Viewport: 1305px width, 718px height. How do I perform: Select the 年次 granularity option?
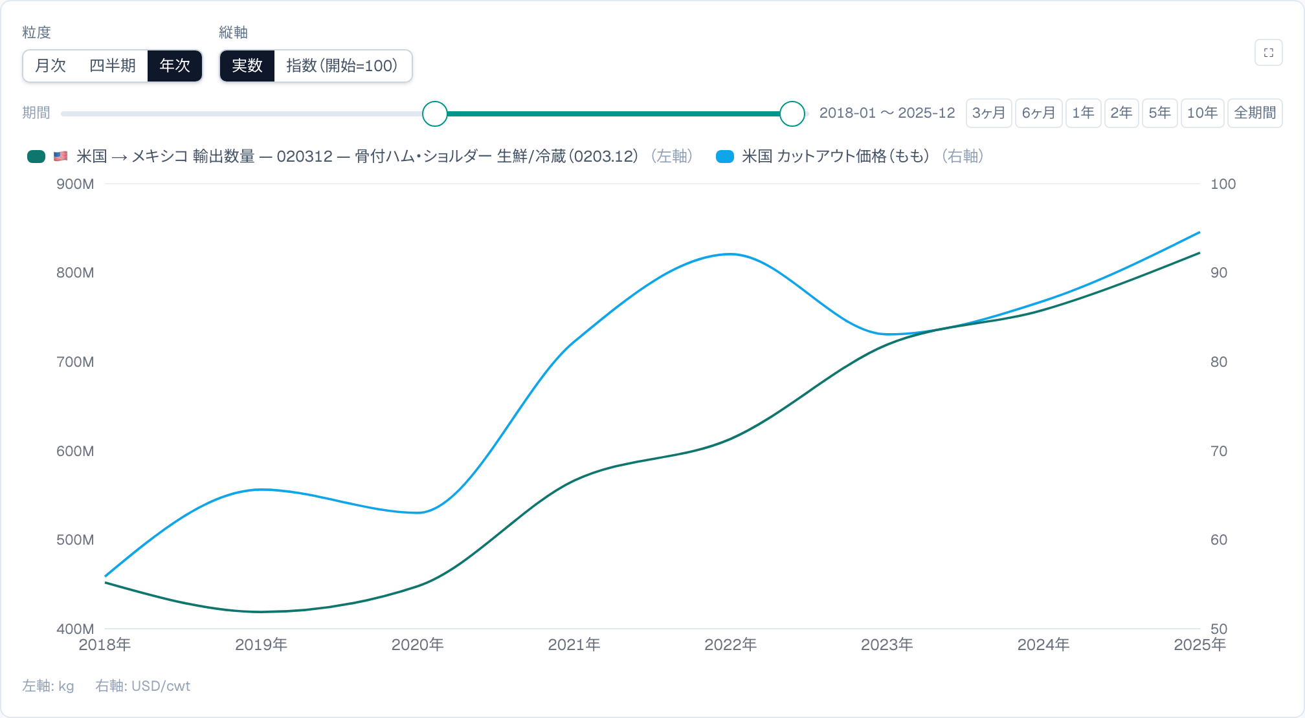click(175, 66)
